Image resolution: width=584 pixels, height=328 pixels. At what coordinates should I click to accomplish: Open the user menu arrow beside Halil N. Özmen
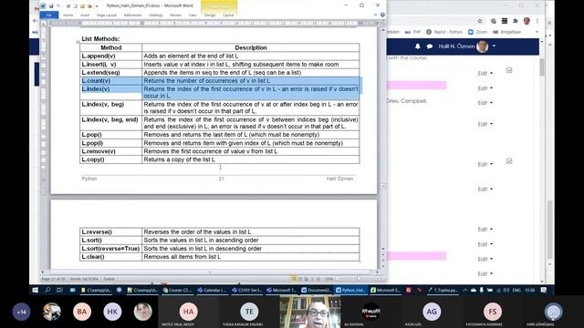[x=494, y=46]
